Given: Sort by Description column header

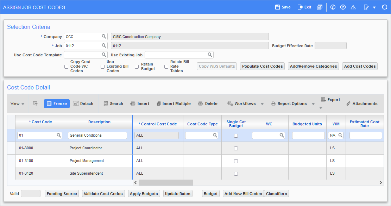Looking at the screenshot, I should pos(99,122).
